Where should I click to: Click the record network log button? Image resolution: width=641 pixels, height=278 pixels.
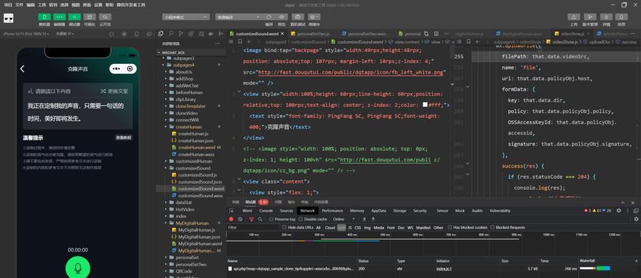(231, 219)
